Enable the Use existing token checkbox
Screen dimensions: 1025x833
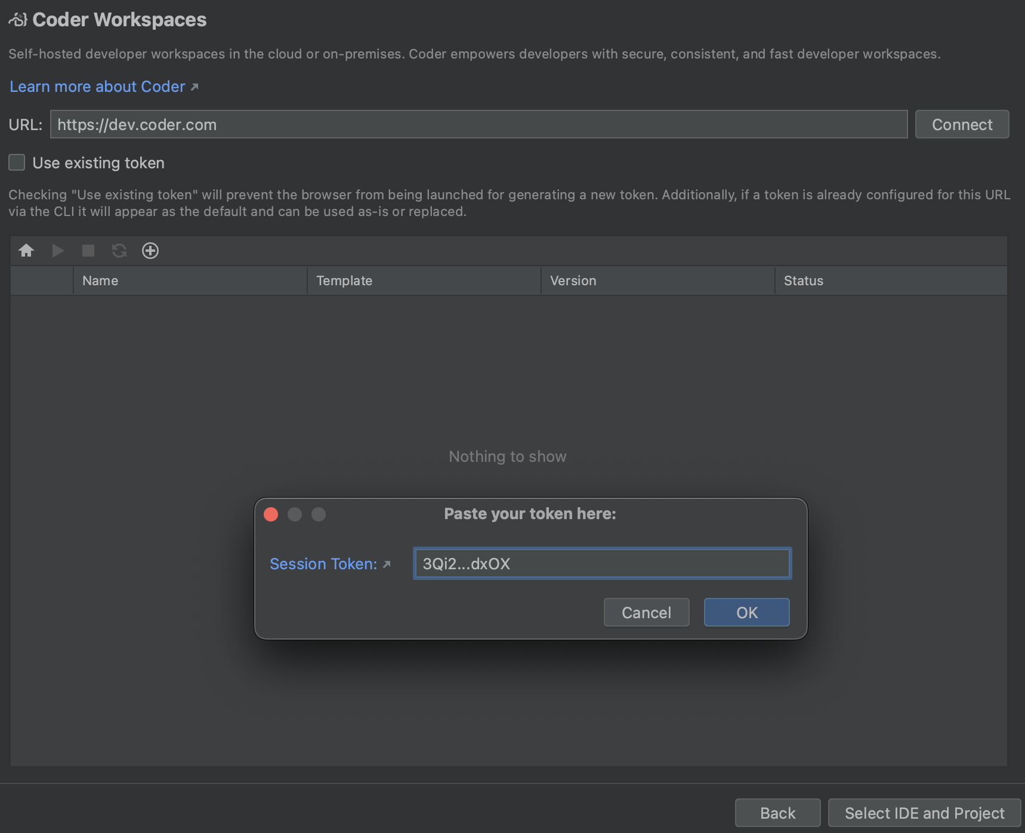17,162
